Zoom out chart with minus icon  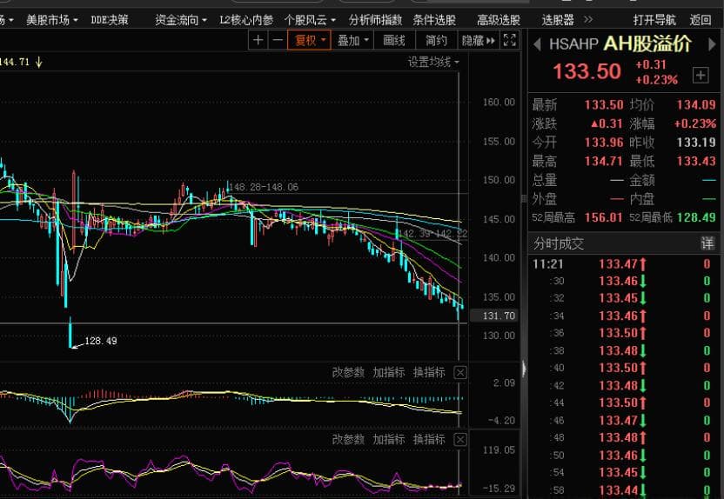pyautogui.click(x=278, y=40)
